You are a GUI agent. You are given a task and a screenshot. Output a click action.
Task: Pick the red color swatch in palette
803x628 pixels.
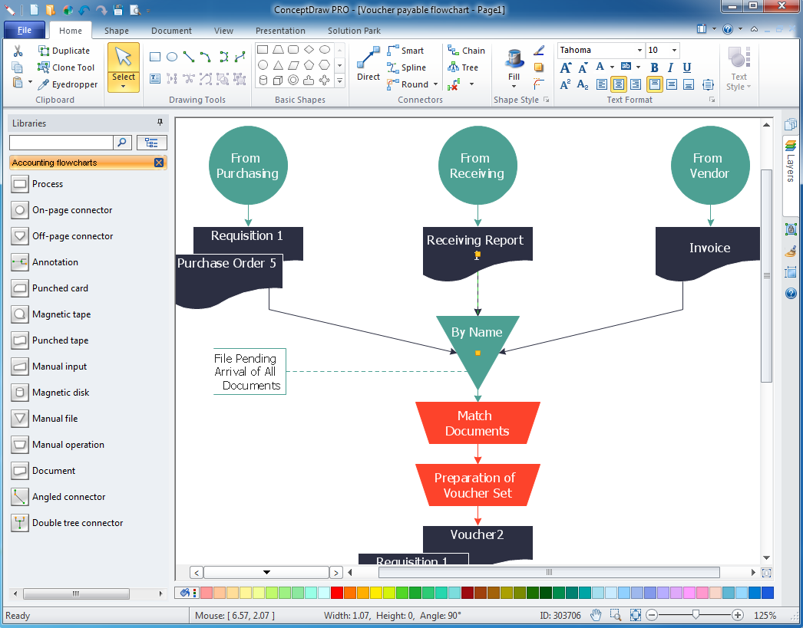tap(337, 593)
